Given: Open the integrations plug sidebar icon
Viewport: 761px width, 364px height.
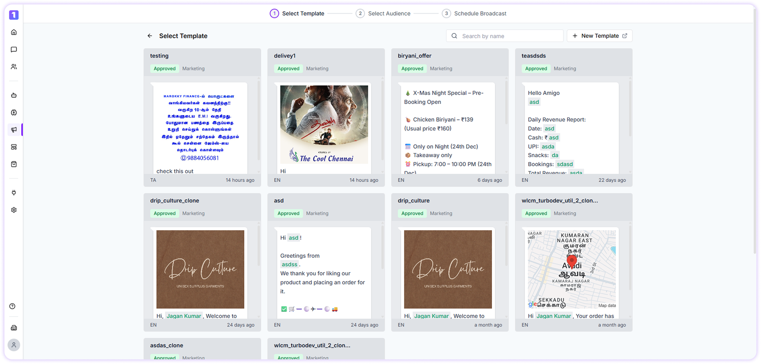Looking at the screenshot, I should [14, 193].
